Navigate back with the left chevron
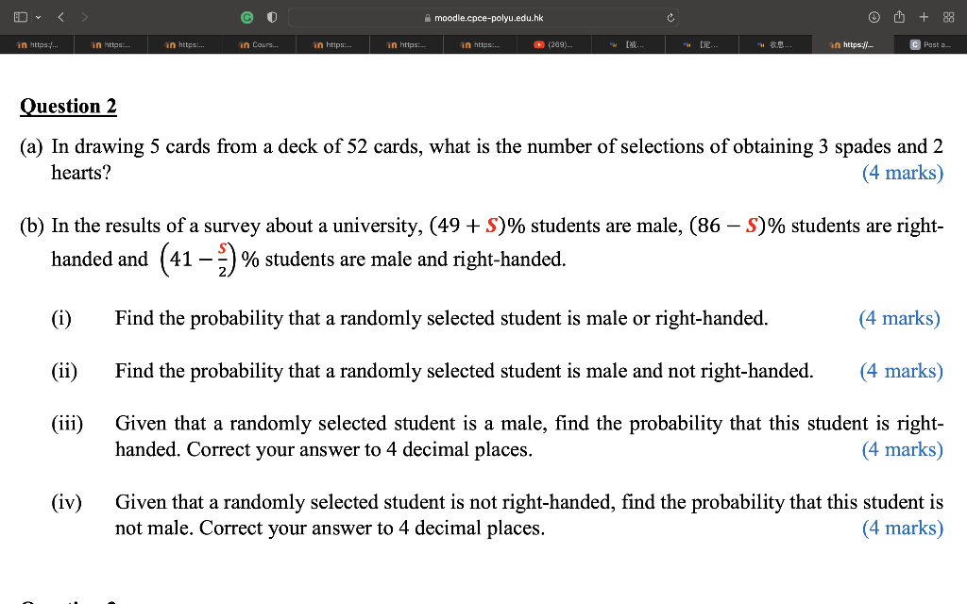This screenshot has width=967, height=604. 59,16
